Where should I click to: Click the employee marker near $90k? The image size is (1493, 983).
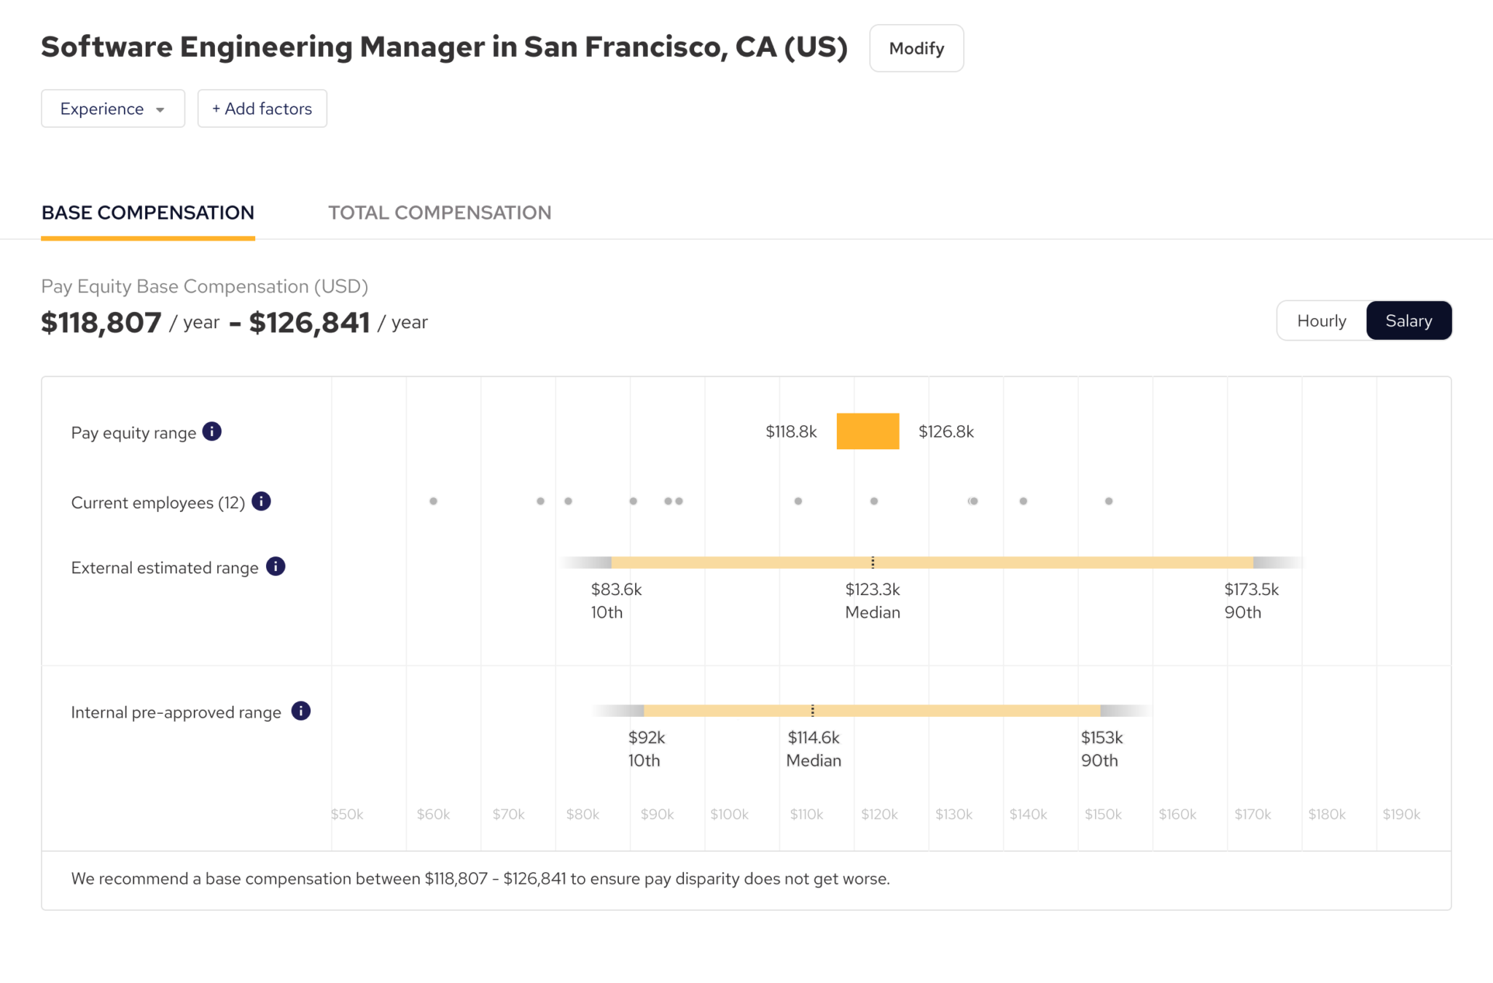[632, 501]
